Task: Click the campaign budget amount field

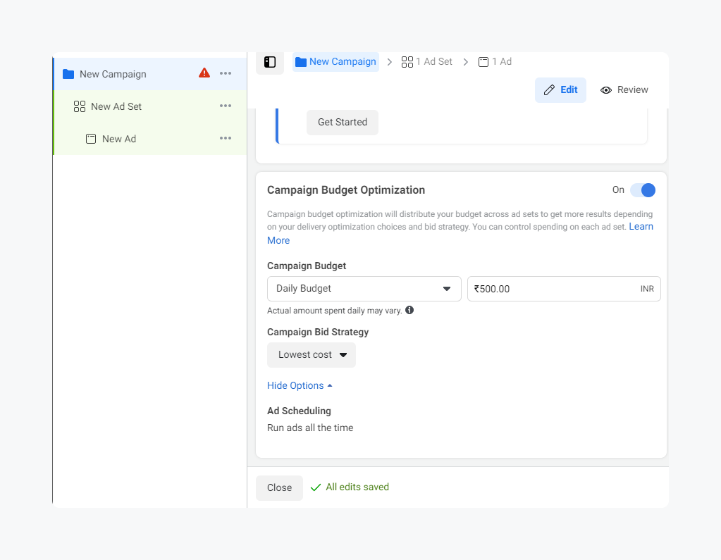Action: (553, 289)
